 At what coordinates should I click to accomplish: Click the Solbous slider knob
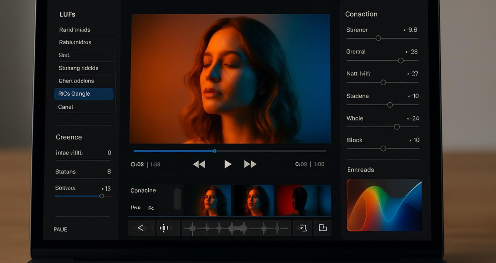102,196
